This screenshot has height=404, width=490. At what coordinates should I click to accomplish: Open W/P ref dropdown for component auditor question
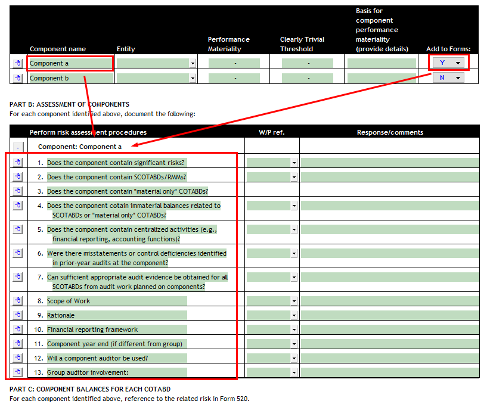coord(294,358)
